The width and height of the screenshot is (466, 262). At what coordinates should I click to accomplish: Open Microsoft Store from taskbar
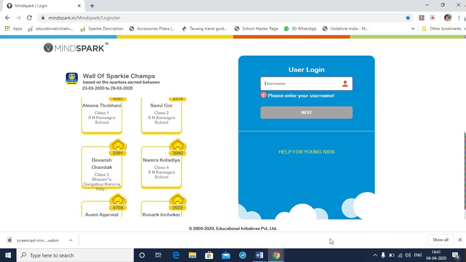click(x=209, y=255)
